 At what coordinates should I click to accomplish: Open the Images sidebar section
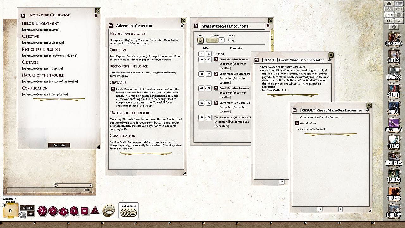pos(394,74)
